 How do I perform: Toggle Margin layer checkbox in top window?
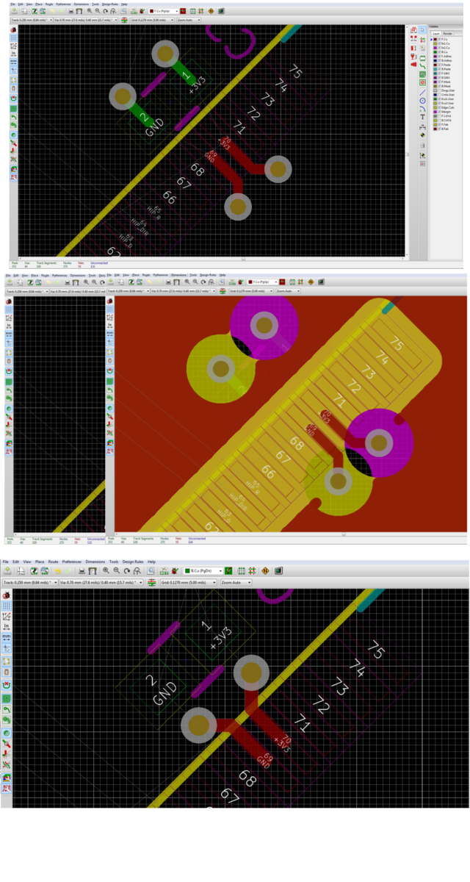(439, 112)
